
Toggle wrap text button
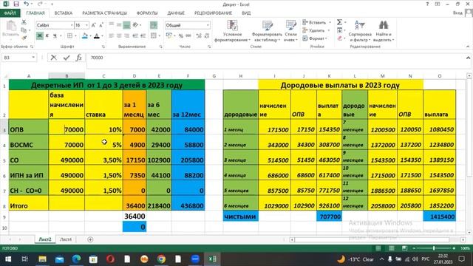(154, 25)
